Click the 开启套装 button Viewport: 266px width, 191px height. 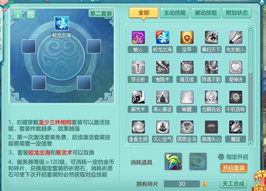click(234, 168)
